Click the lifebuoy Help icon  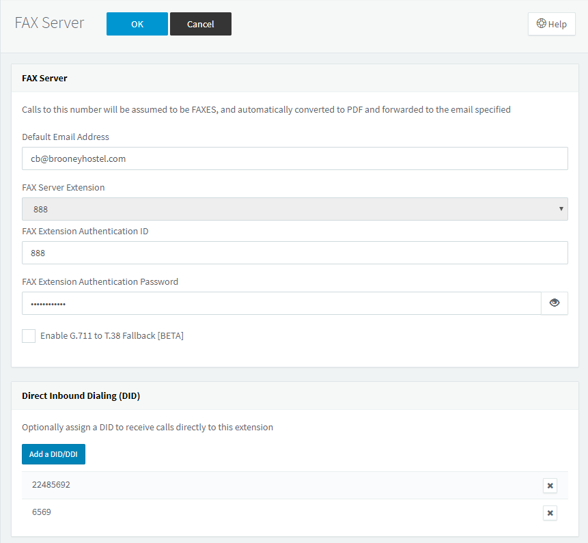pos(541,24)
